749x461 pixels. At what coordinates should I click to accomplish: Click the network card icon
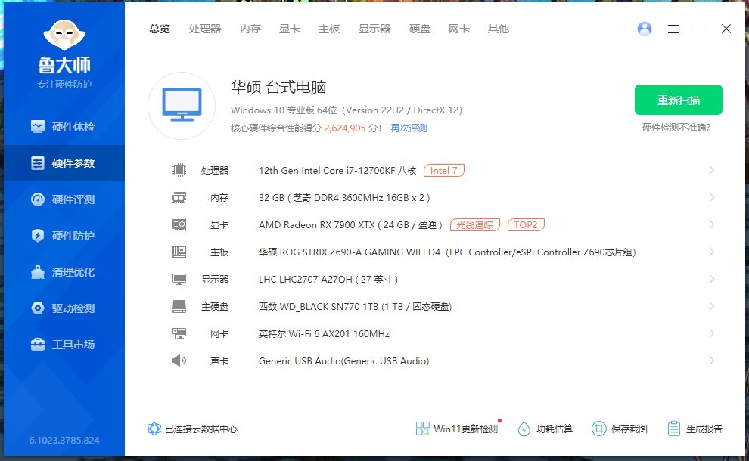[x=179, y=333]
